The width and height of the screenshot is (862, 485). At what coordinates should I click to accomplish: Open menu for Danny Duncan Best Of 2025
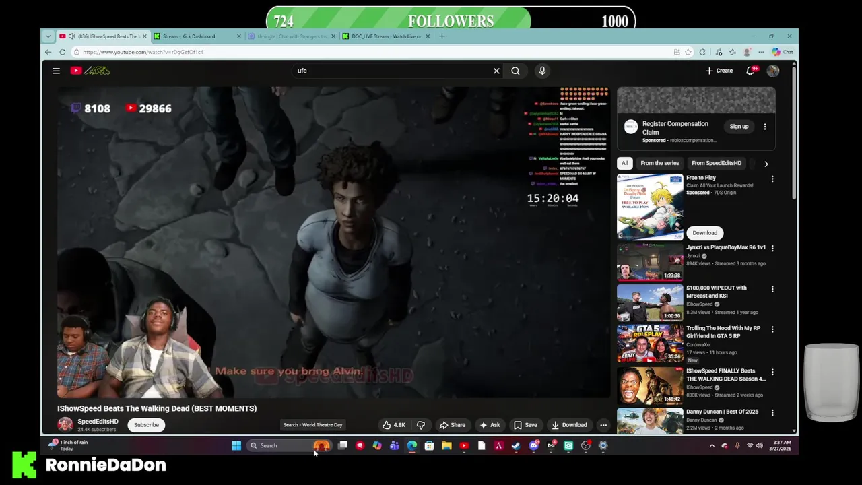(x=772, y=412)
